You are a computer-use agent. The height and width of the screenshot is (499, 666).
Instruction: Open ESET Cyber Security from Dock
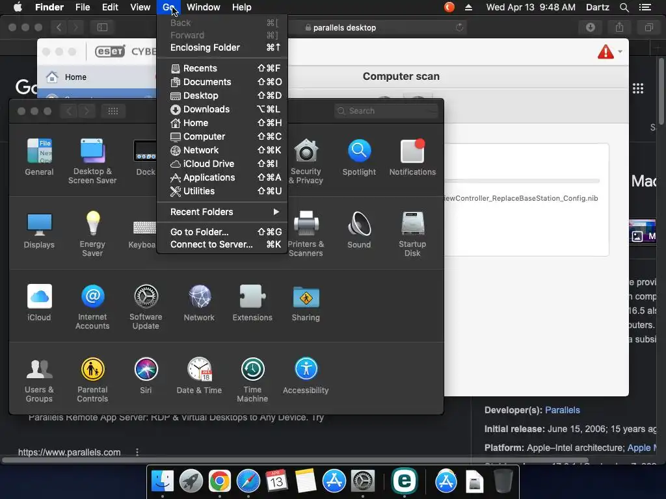(x=405, y=480)
